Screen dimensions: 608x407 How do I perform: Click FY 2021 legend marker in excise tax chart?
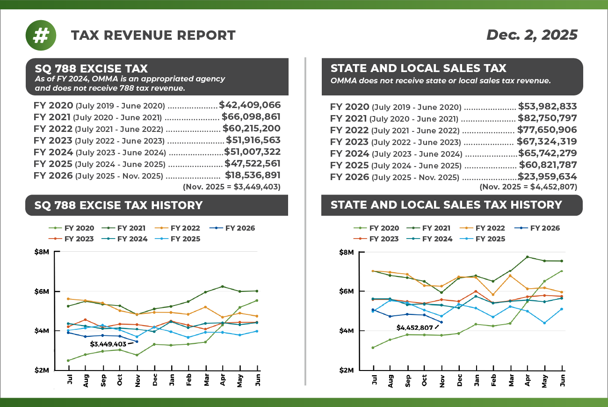pyautogui.click(x=108, y=228)
